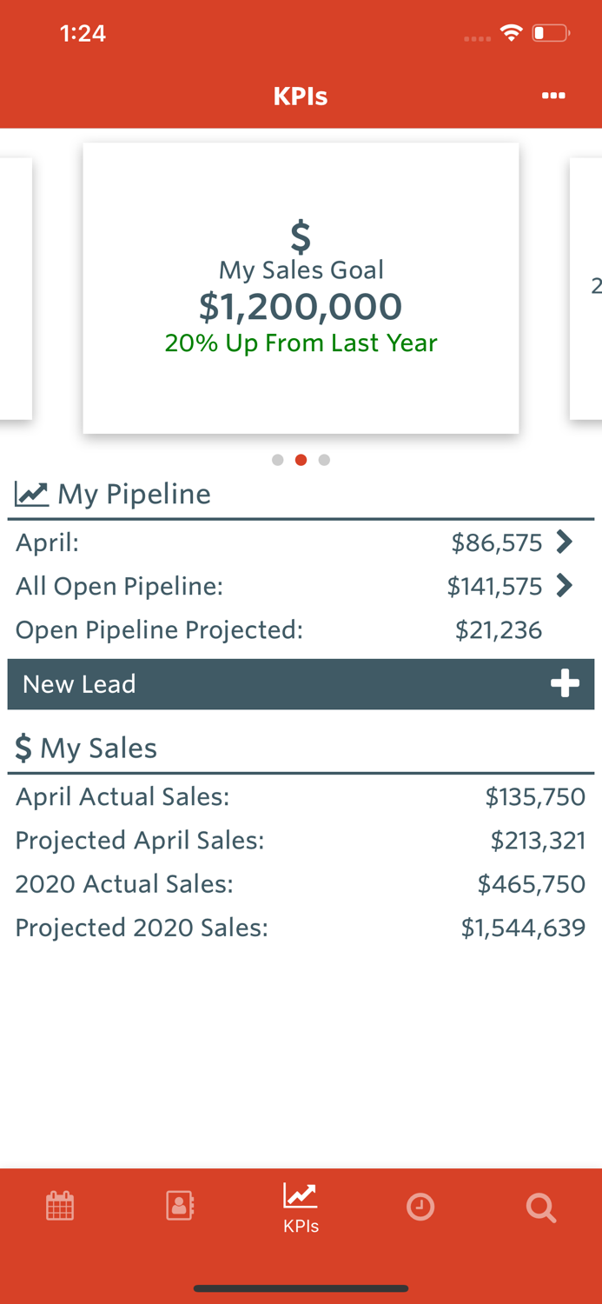Tap the My Sales Goal card
602x1304 pixels.
pos(301,289)
